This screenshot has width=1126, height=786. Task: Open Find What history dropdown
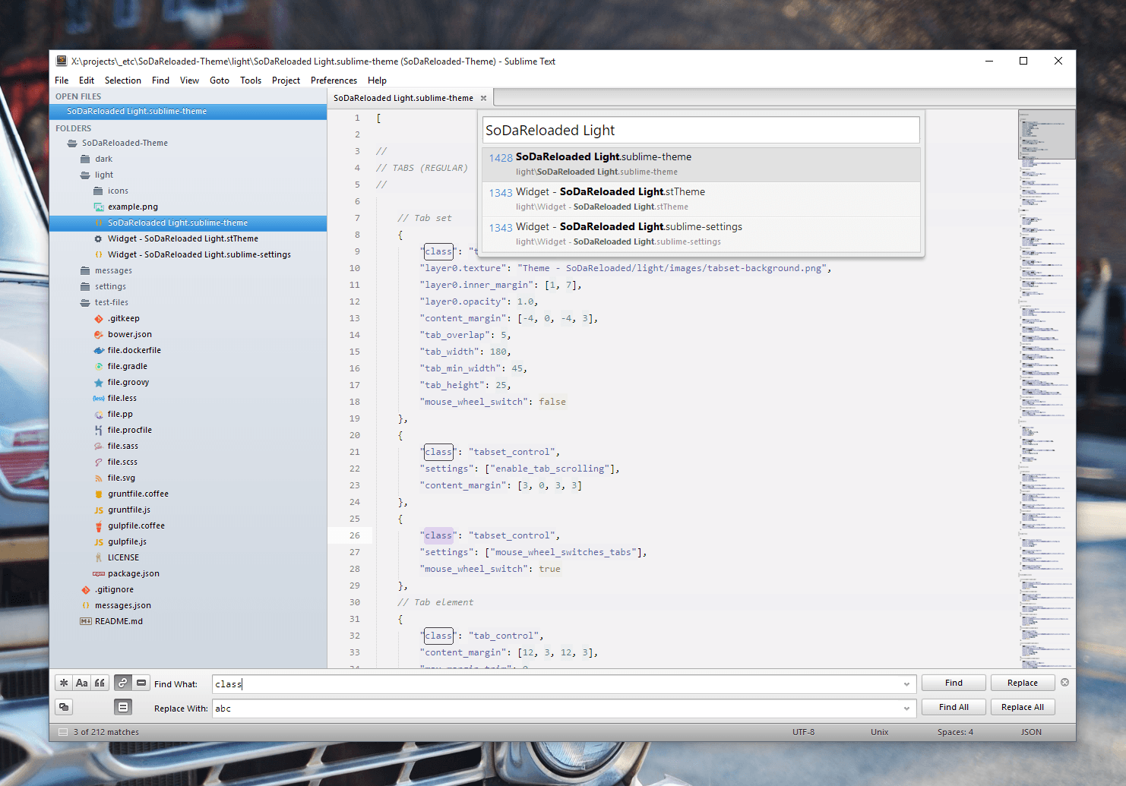(906, 684)
